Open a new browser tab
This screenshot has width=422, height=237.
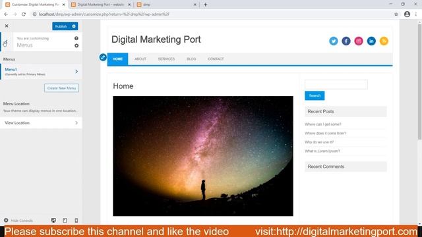[205, 5]
